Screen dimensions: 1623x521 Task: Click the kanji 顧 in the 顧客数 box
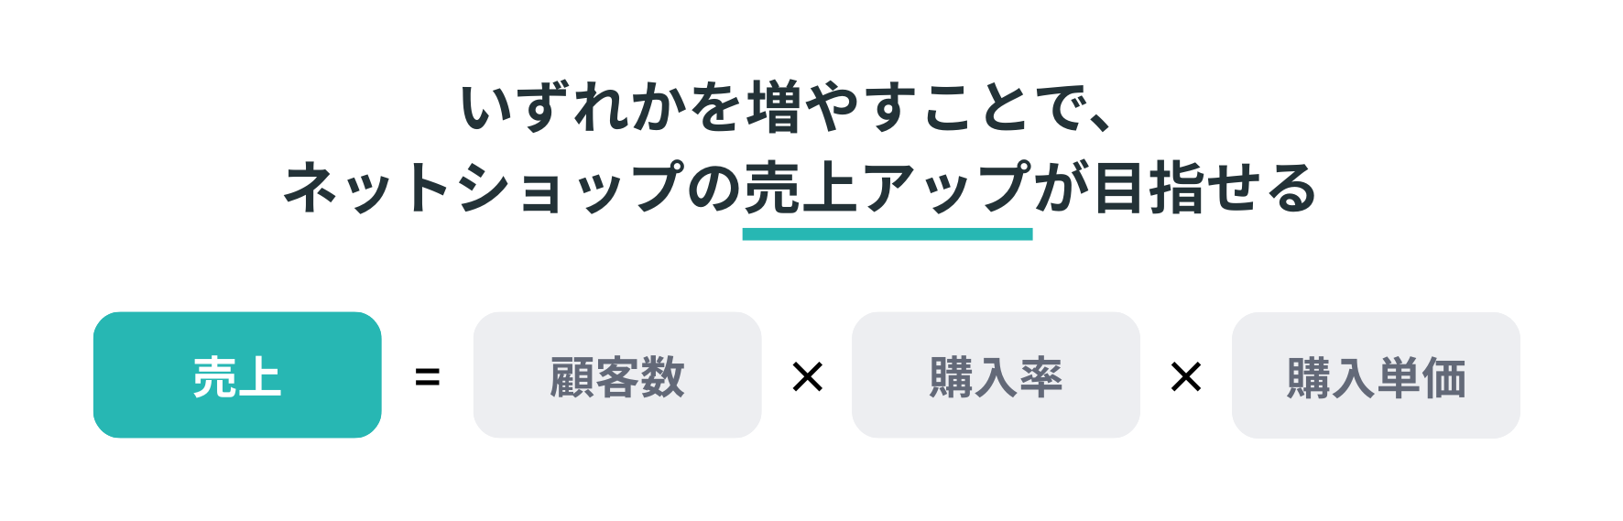[572, 377]
